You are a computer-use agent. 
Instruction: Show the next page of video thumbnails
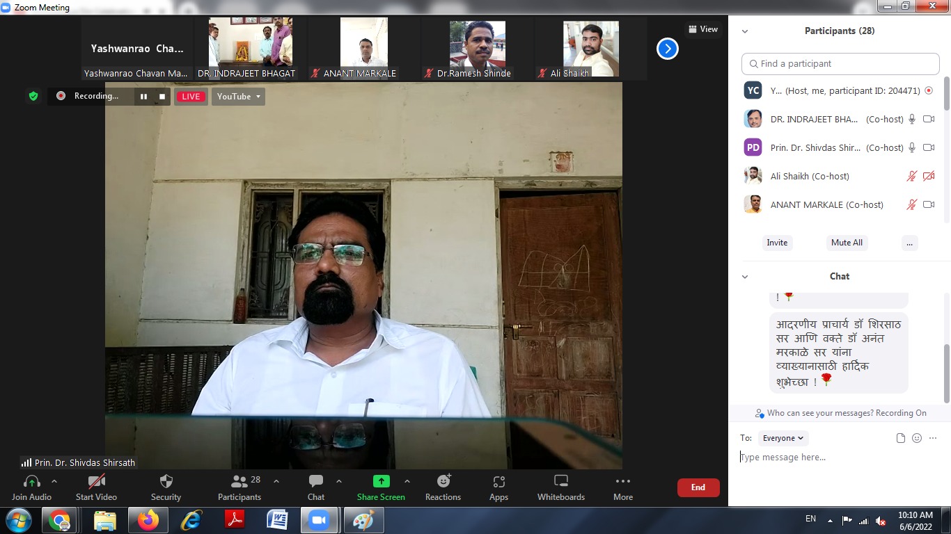(668, 49)
